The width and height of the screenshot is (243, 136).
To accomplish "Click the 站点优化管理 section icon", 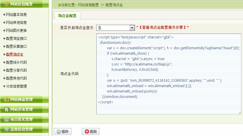I will tap(7, 119).
